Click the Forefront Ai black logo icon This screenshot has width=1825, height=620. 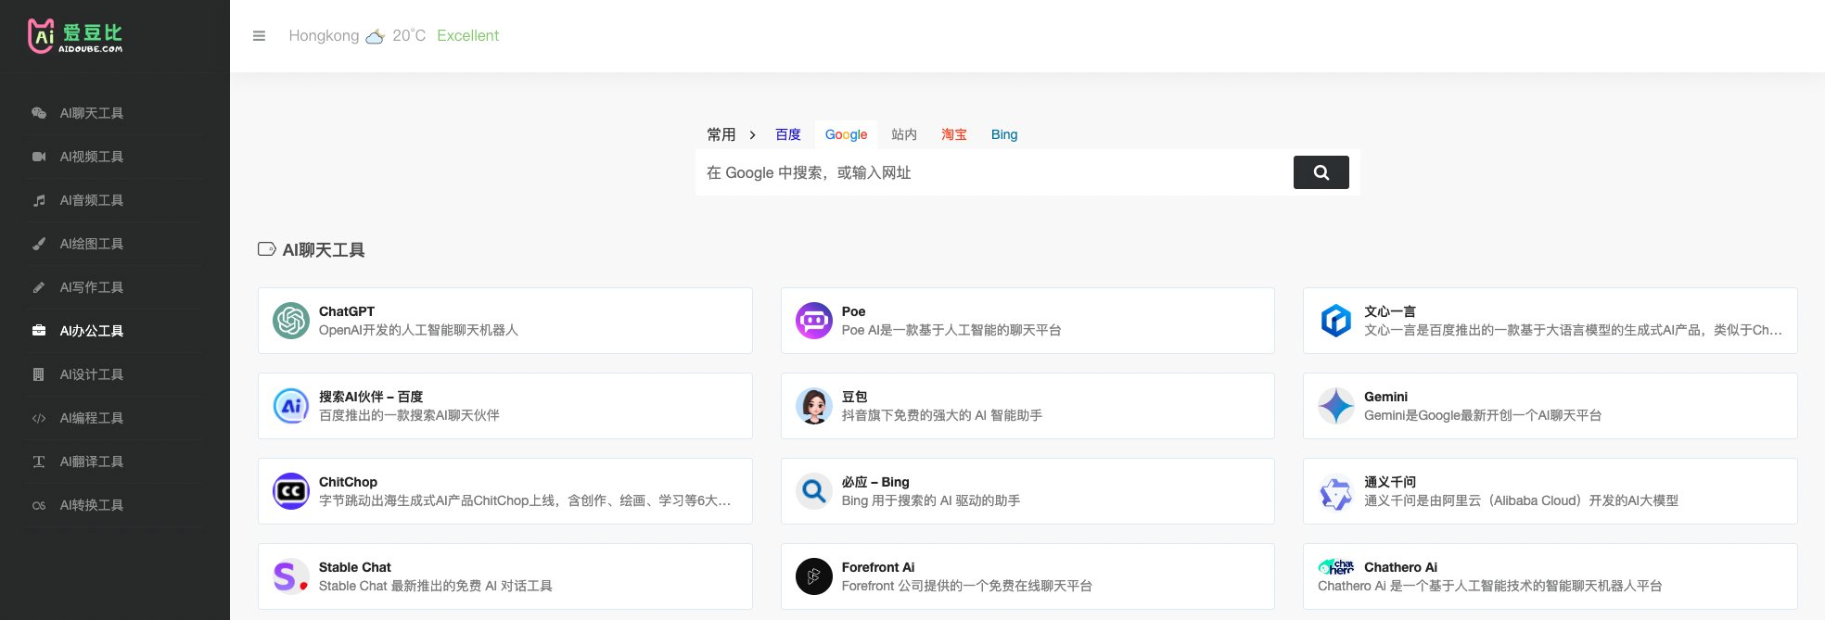(814, 576)
